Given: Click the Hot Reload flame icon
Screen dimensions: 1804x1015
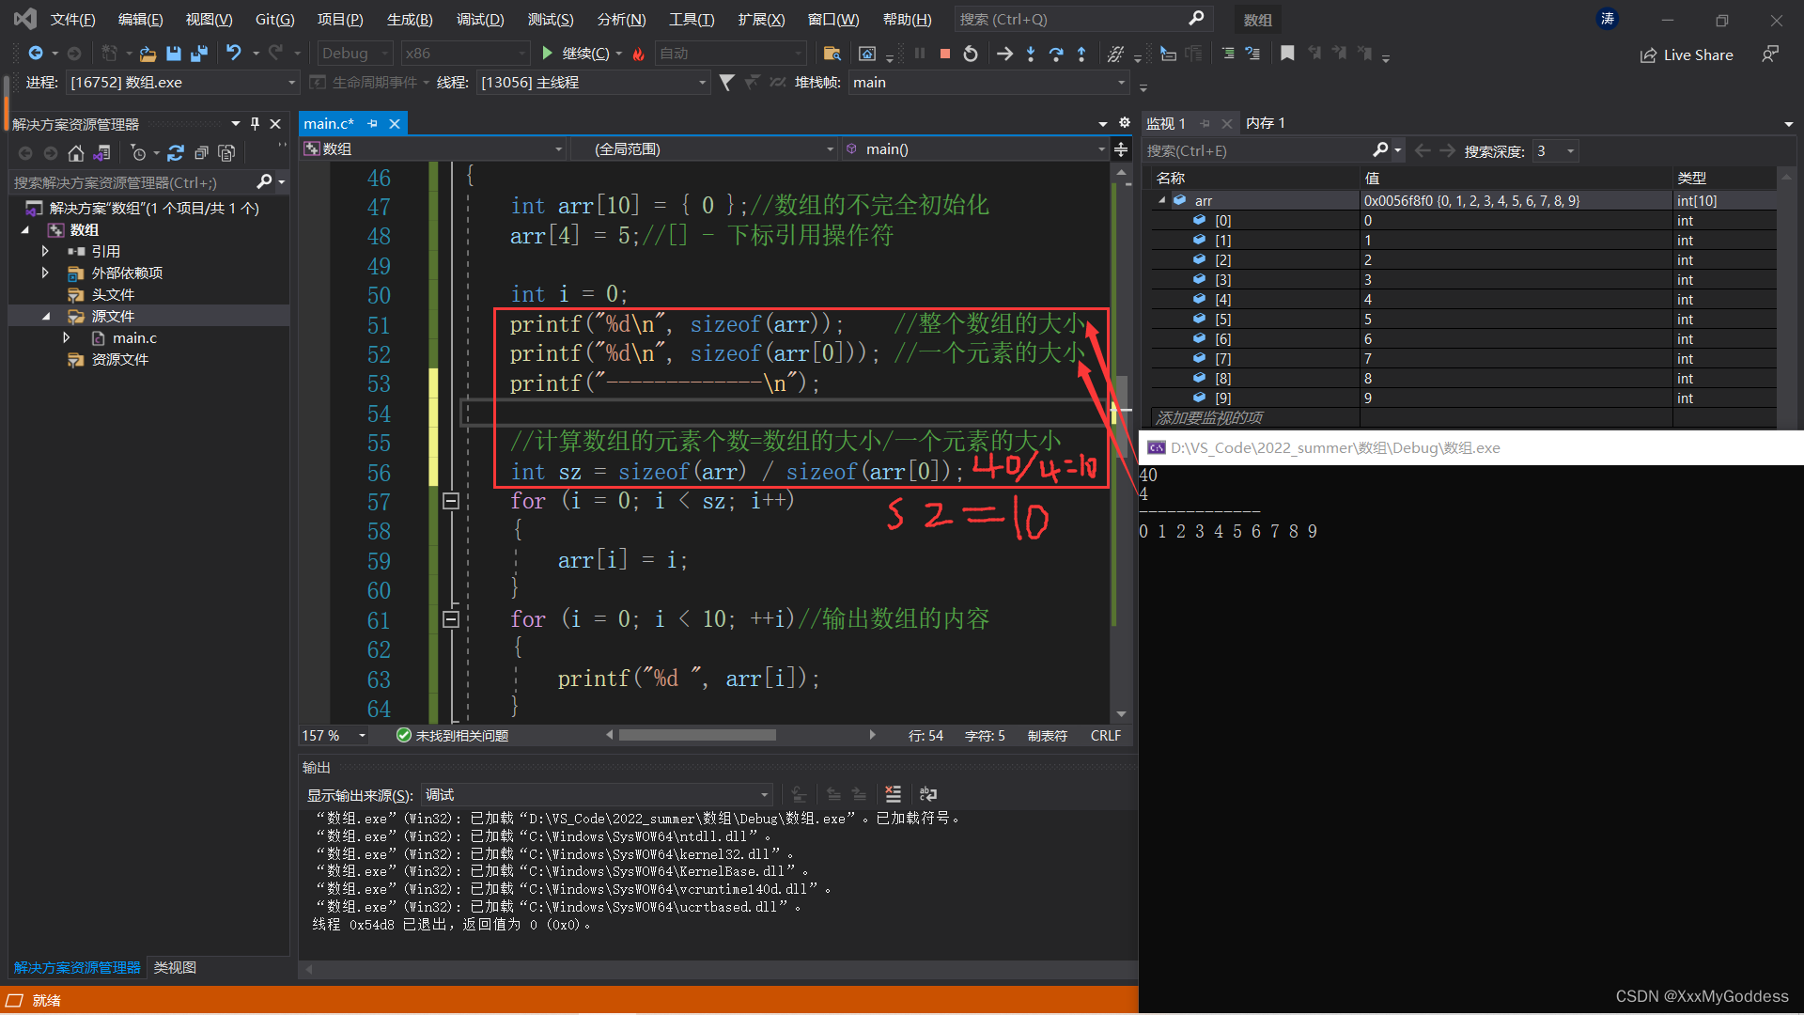Looking at the screenshot, I should tap(639, 54).
